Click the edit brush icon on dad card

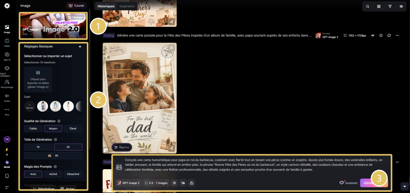[171, 148]
